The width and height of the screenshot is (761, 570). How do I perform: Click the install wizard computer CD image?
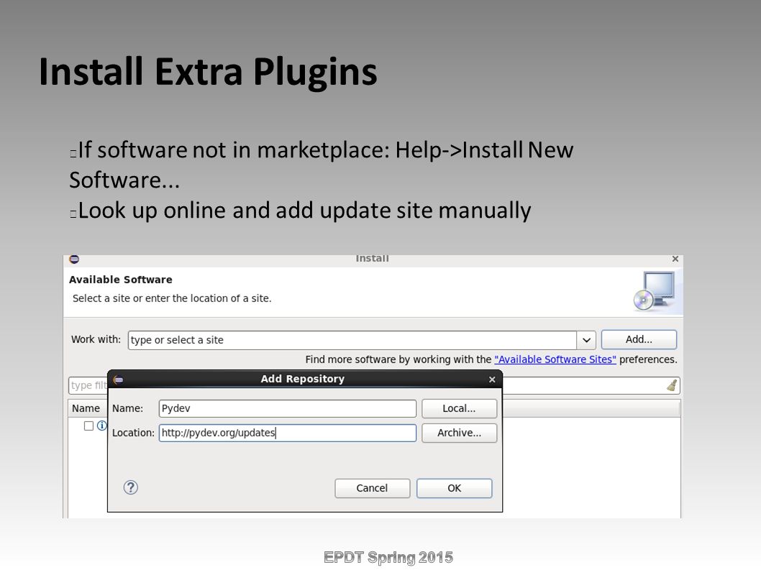[655, 291]
